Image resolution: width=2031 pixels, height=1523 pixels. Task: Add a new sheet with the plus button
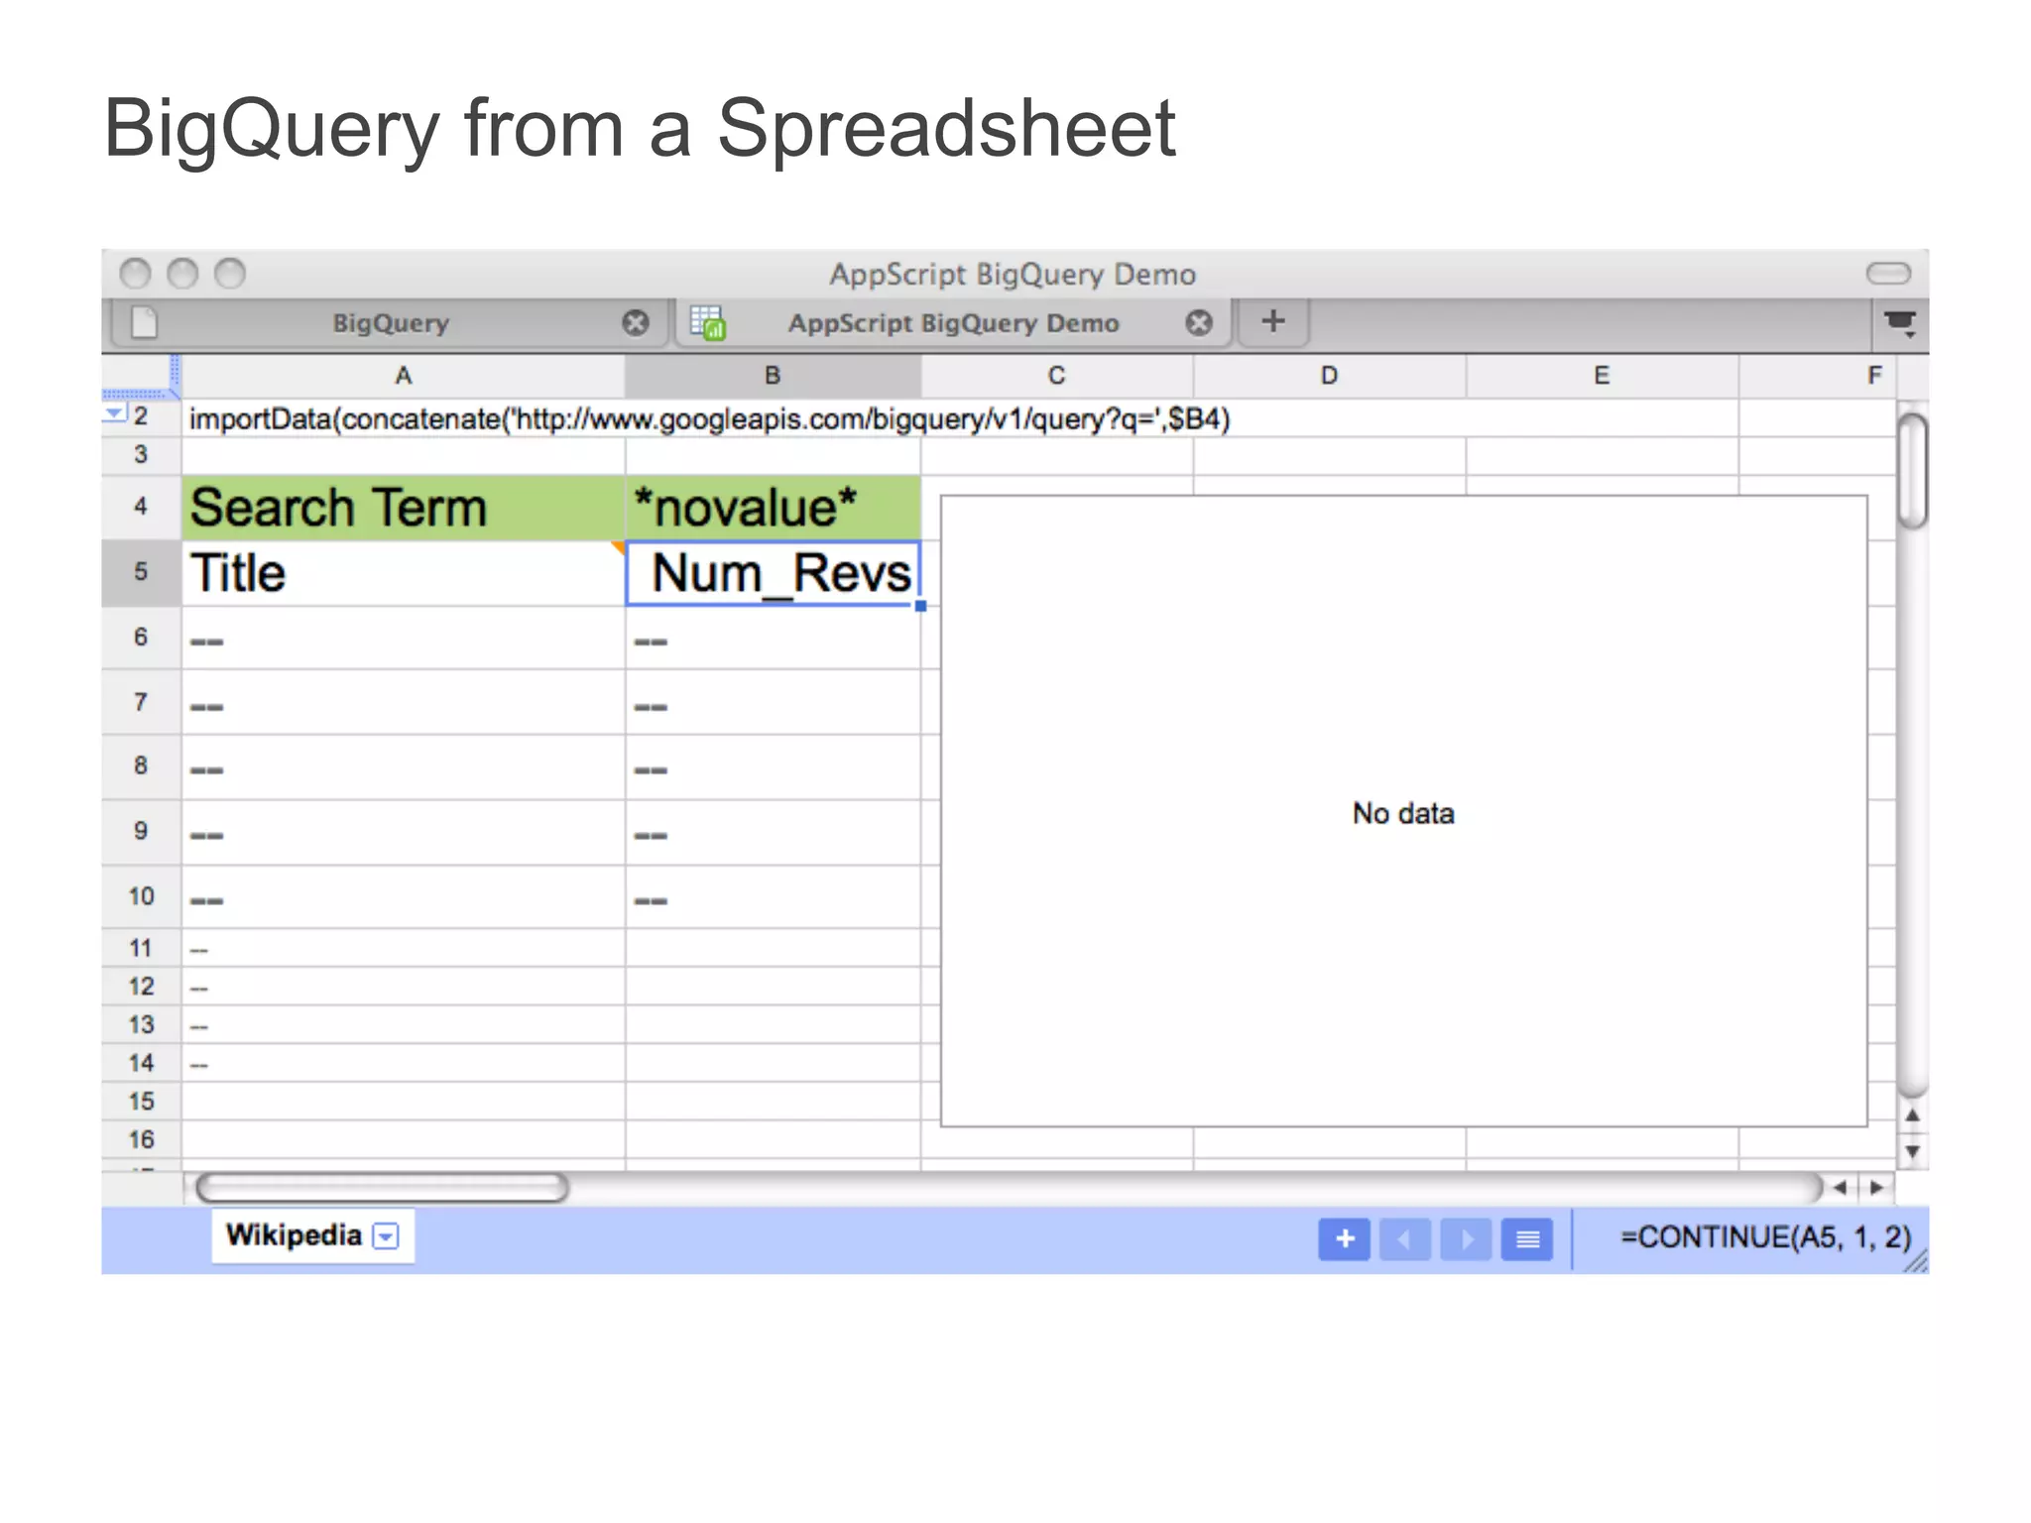tap(1345, 1239)
